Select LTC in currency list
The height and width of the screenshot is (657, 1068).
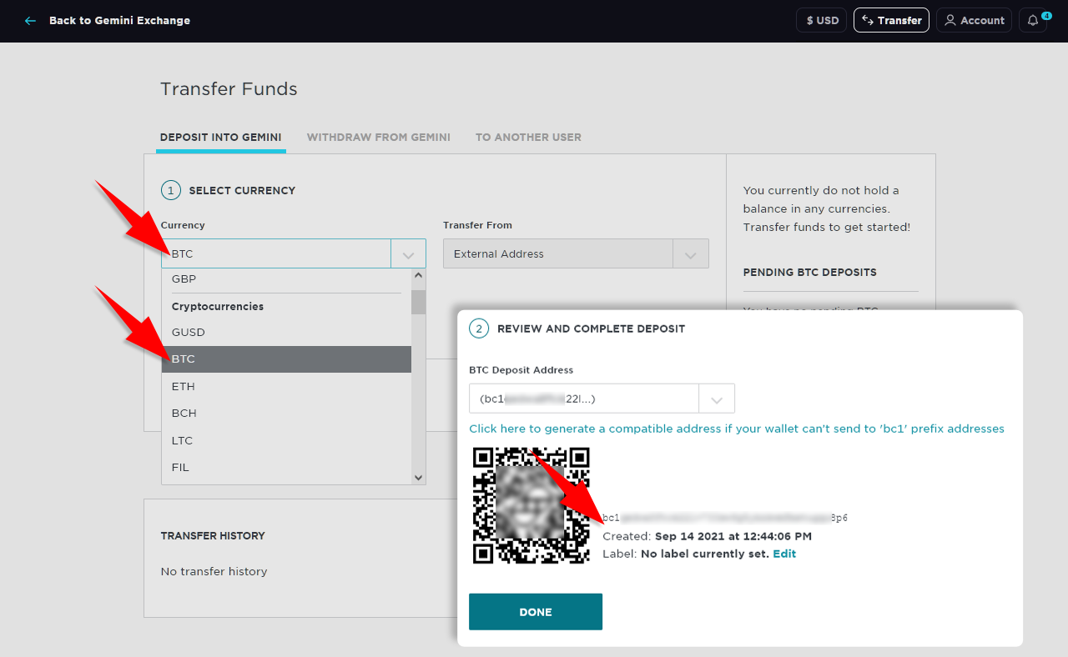[x=286, y=440]
